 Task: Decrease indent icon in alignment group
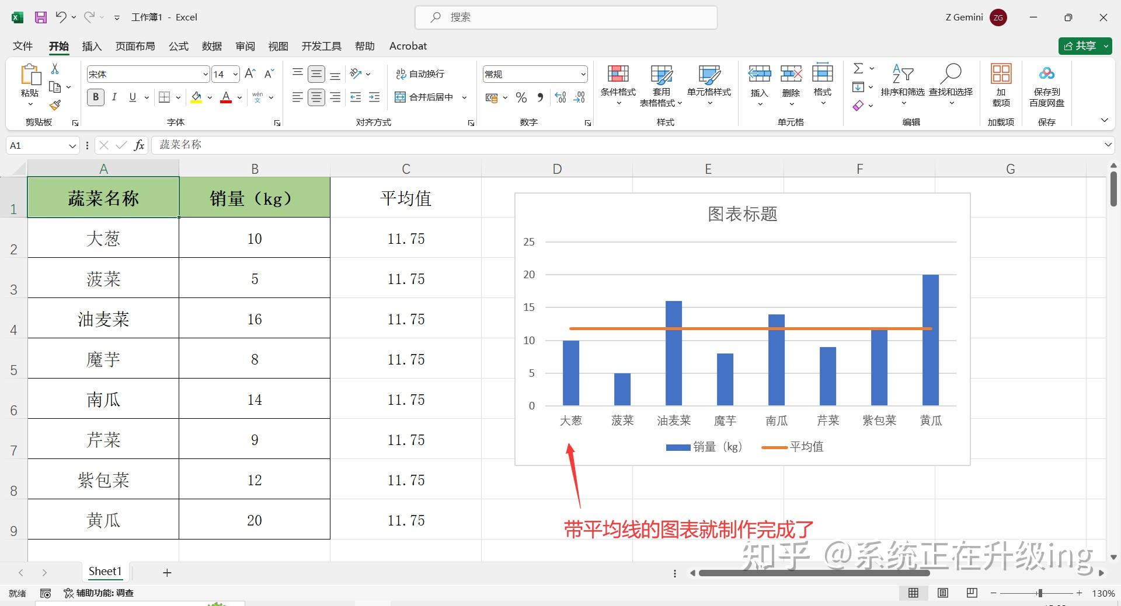(x=356, y=97)
